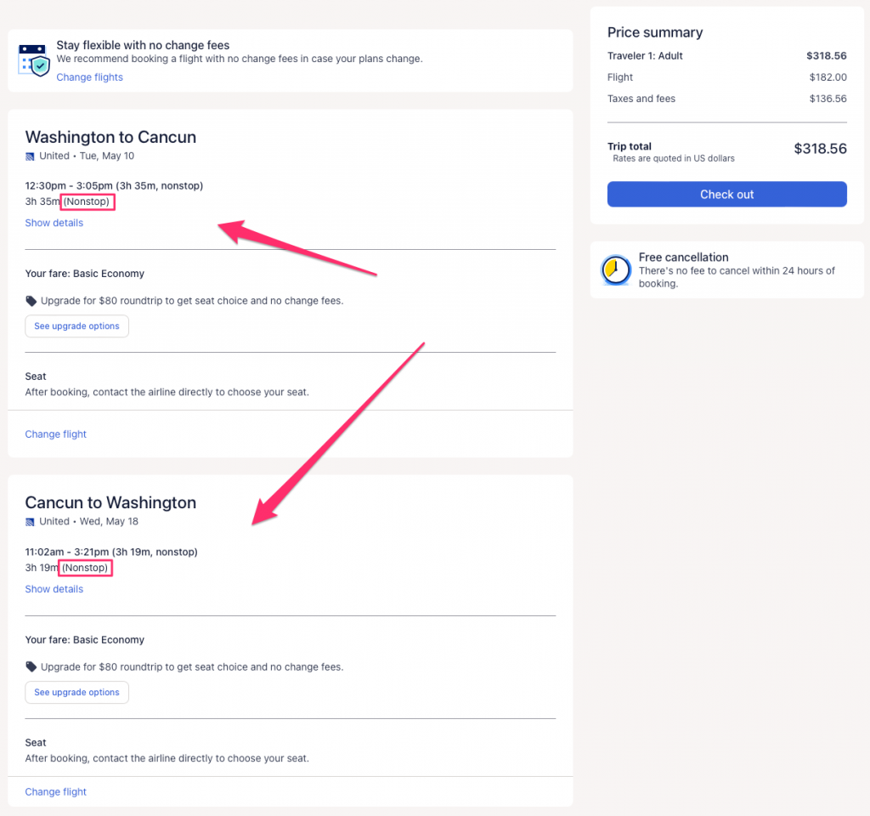870x816 pixels.
Task: See upgrade options for Cancun to Washington flight
Action: click(76, 693)
